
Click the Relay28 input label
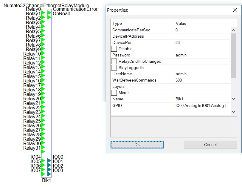32,135
